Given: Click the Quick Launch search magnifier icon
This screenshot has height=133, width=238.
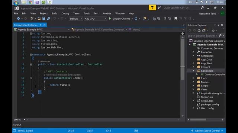Looking at the screenshot, I should pyautogui.click(x=202, y=7).
